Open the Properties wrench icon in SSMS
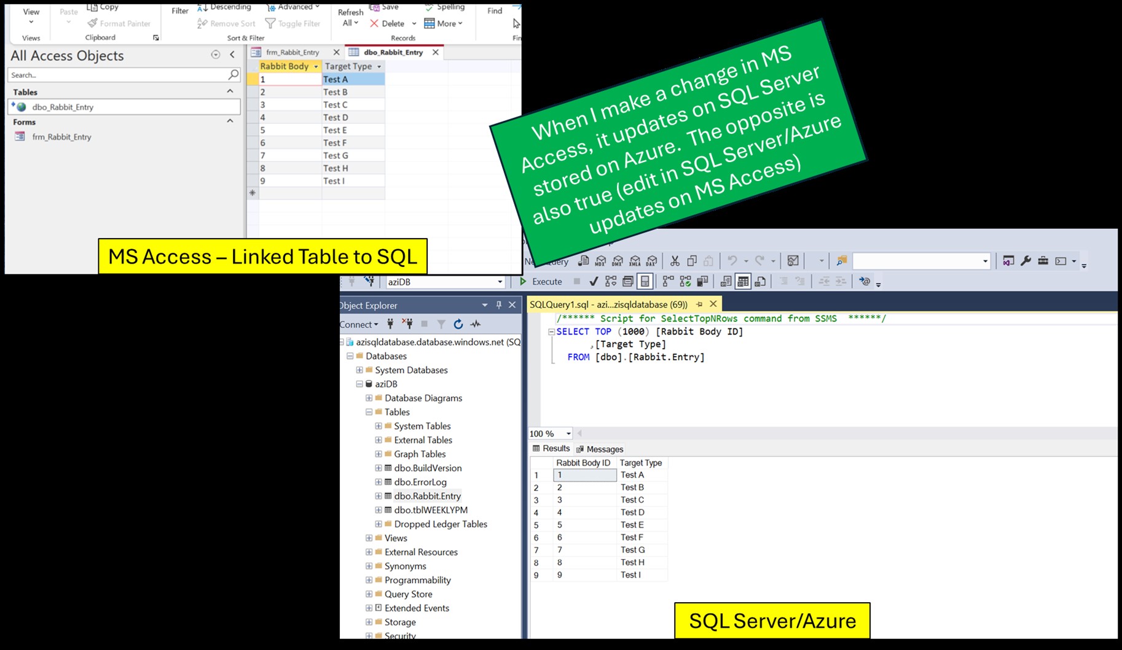Screen dimensions: 1122x650 point(1026,261)
